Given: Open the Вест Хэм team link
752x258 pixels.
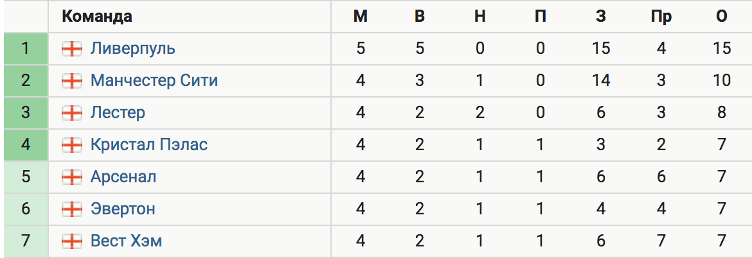Looking at the screenshot, I should pos(126,241).
